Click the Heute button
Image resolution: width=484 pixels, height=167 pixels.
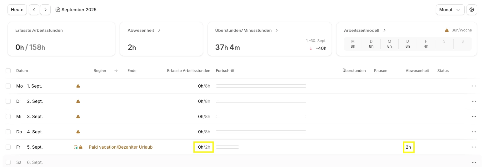[17, 10]
